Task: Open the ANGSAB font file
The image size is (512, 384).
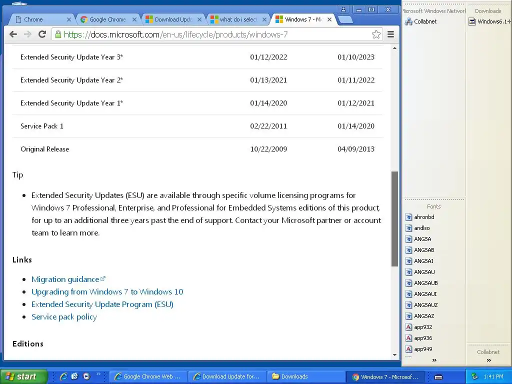Action: coord(420,250)
